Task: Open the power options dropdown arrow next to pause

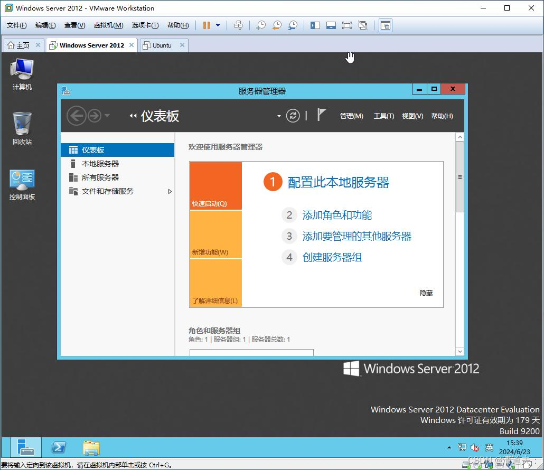Action: point(218,25)
